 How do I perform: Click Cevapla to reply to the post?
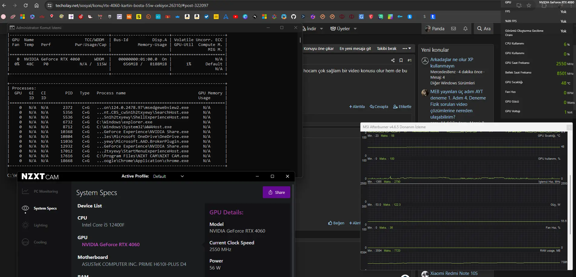click(379, 106)
